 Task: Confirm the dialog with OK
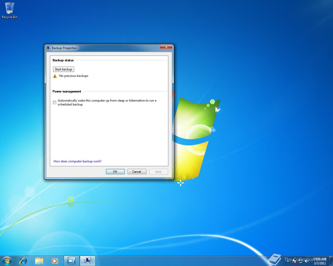tap(115, 172)
